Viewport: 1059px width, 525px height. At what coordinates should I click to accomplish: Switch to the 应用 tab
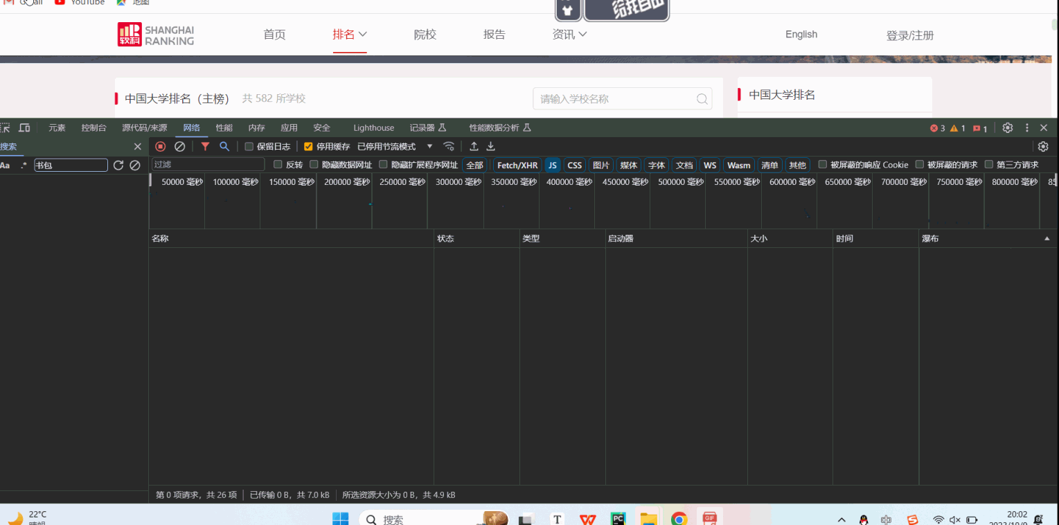tap(290, 128)
